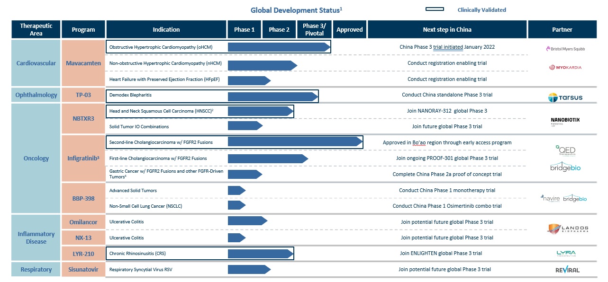608x282 pixels.
Task: Click the Demodex Blepharitis progress bar
Action: pos(272,97)
